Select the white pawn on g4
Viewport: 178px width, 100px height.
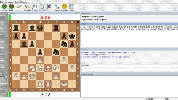point(64,60)
